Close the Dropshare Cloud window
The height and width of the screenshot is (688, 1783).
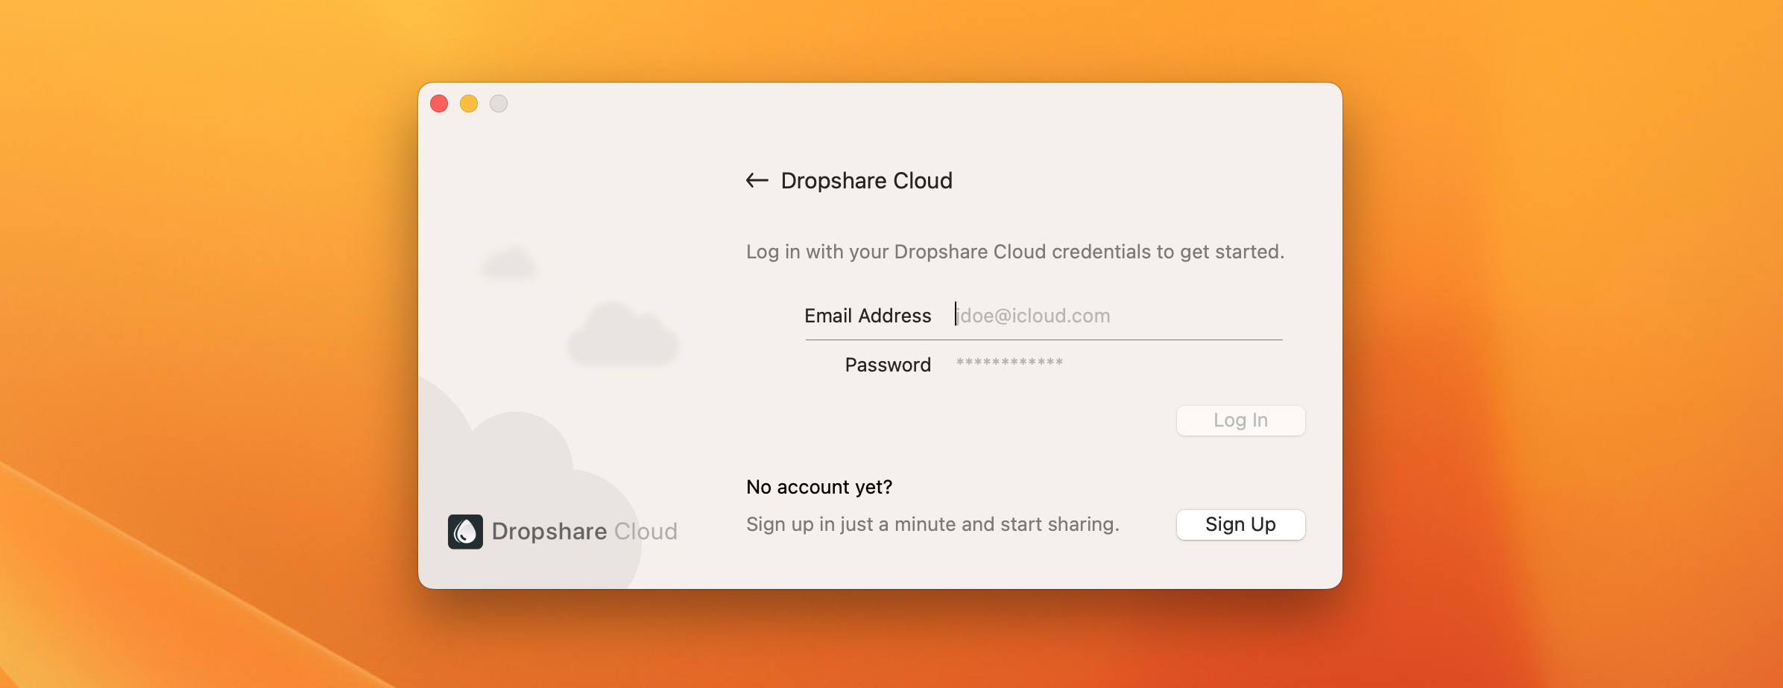coord(439,103)
